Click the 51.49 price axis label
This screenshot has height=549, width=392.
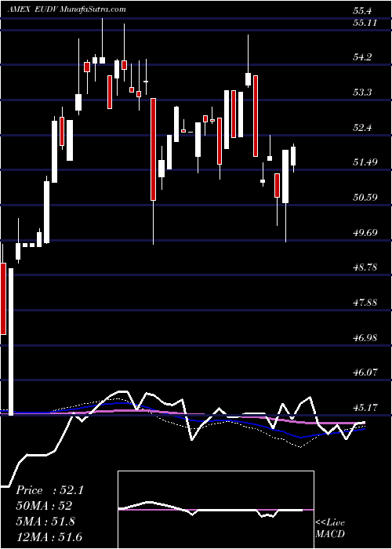tap(365, 162)
